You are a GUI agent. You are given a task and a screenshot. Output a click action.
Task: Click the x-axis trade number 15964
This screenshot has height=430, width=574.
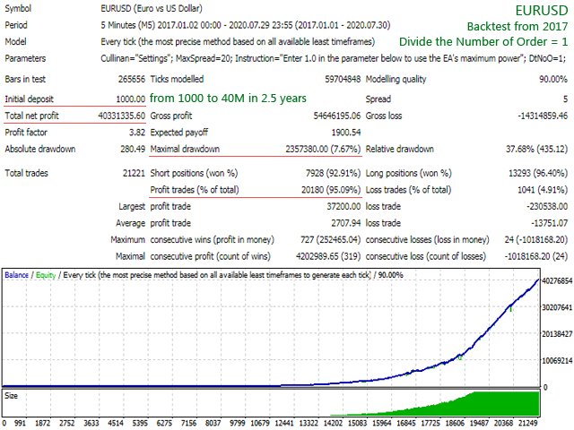tap(382, 423)
